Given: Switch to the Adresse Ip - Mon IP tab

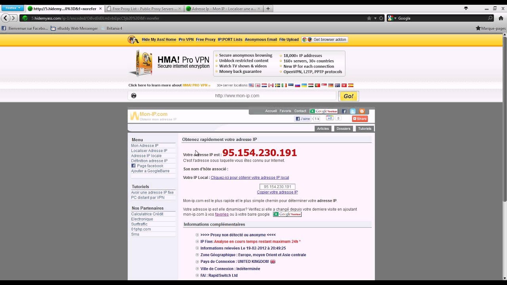Looking at the screenshot, I should [223, 8].
